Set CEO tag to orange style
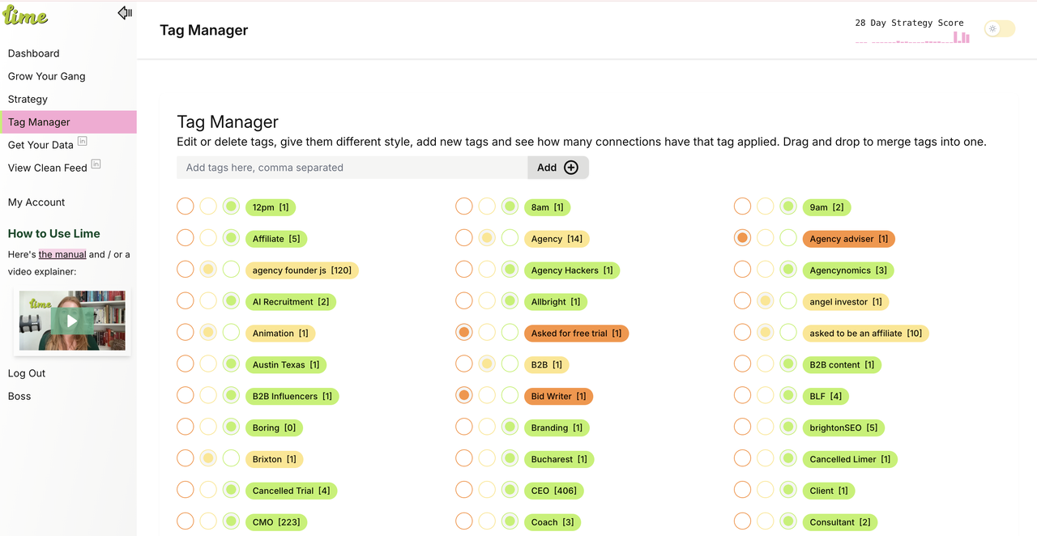This screenshot has height=536, width=1037. 464,491
